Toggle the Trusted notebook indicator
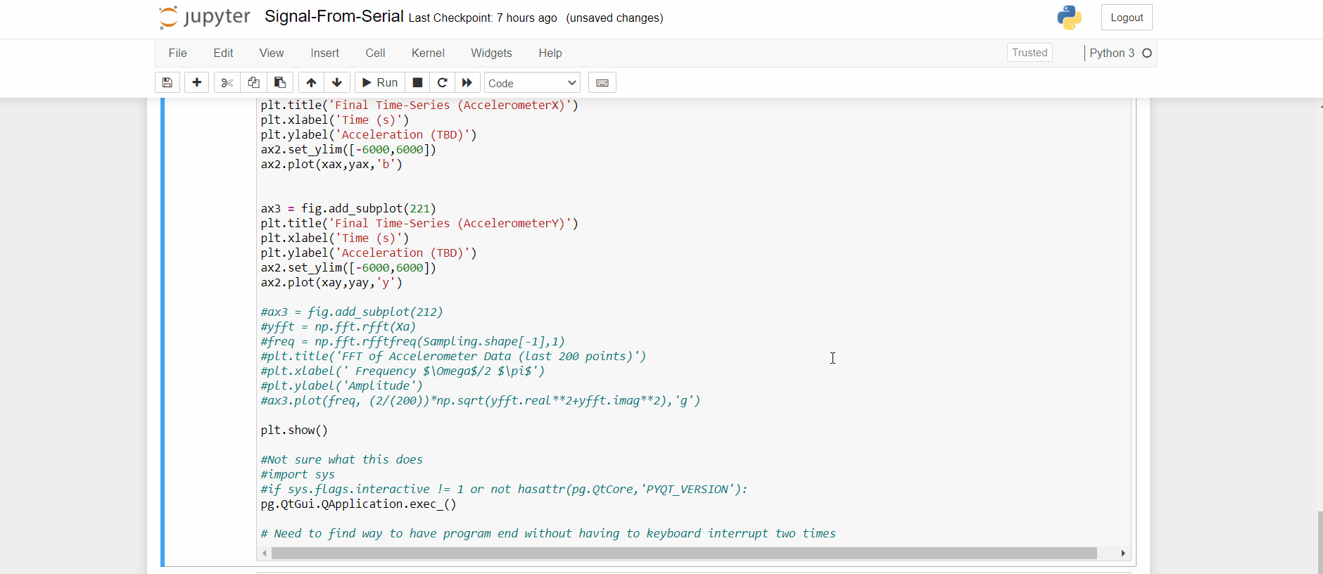Screen dimensions: 1323x574 coord(1030,53)
